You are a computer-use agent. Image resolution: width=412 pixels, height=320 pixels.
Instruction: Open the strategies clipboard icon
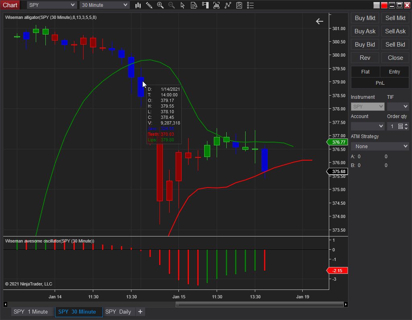[239, 5]
